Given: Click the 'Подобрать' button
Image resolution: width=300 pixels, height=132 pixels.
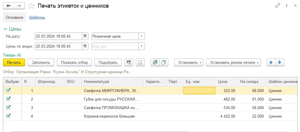Looking at the screenshot, I should [108, 62].
